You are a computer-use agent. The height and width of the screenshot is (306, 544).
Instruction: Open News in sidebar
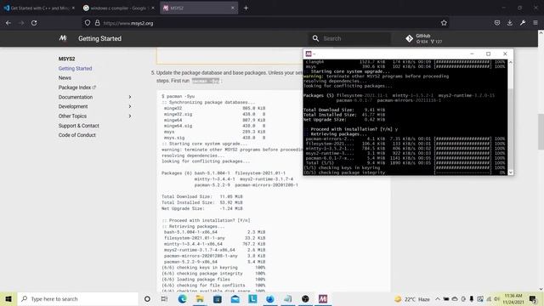pyautogui.click(x=65, y=77)
